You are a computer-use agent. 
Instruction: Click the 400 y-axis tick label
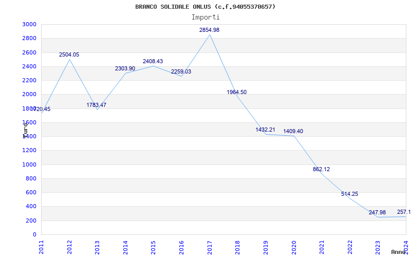coord(31,207)
